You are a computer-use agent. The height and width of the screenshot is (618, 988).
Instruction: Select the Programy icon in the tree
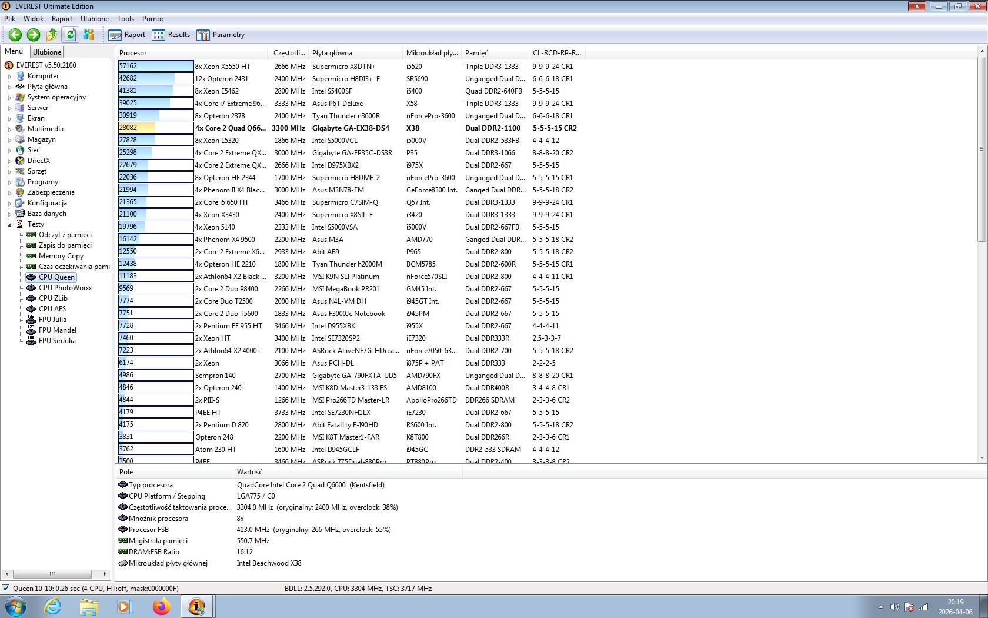(x=20, y=182)
